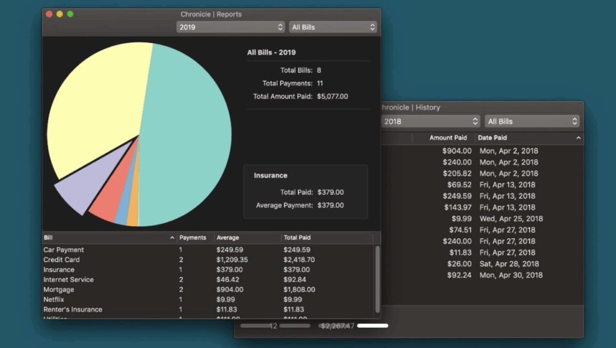
Task: Select the Renter's Insurance row
Action: tap(208, 310)
